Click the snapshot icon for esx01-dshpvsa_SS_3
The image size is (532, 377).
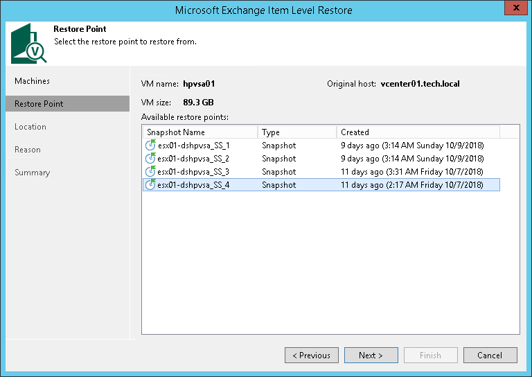point(150,172)
